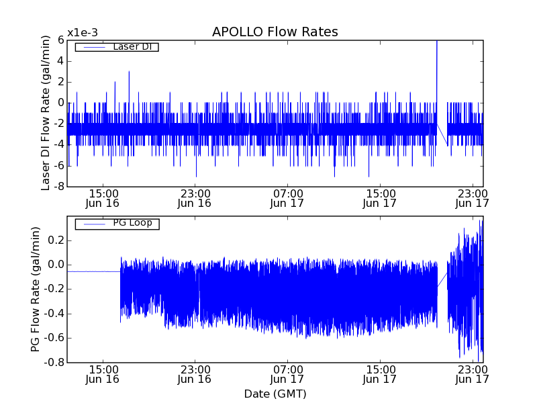The image size is (537, 403).
Task: Click the "APOLLO Flow Rates" chart title
Action: 275,32
